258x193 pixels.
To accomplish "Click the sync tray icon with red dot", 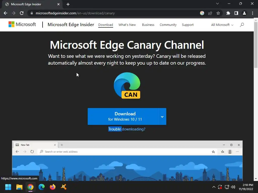I will pyautogui.click(x=220, y=187).
